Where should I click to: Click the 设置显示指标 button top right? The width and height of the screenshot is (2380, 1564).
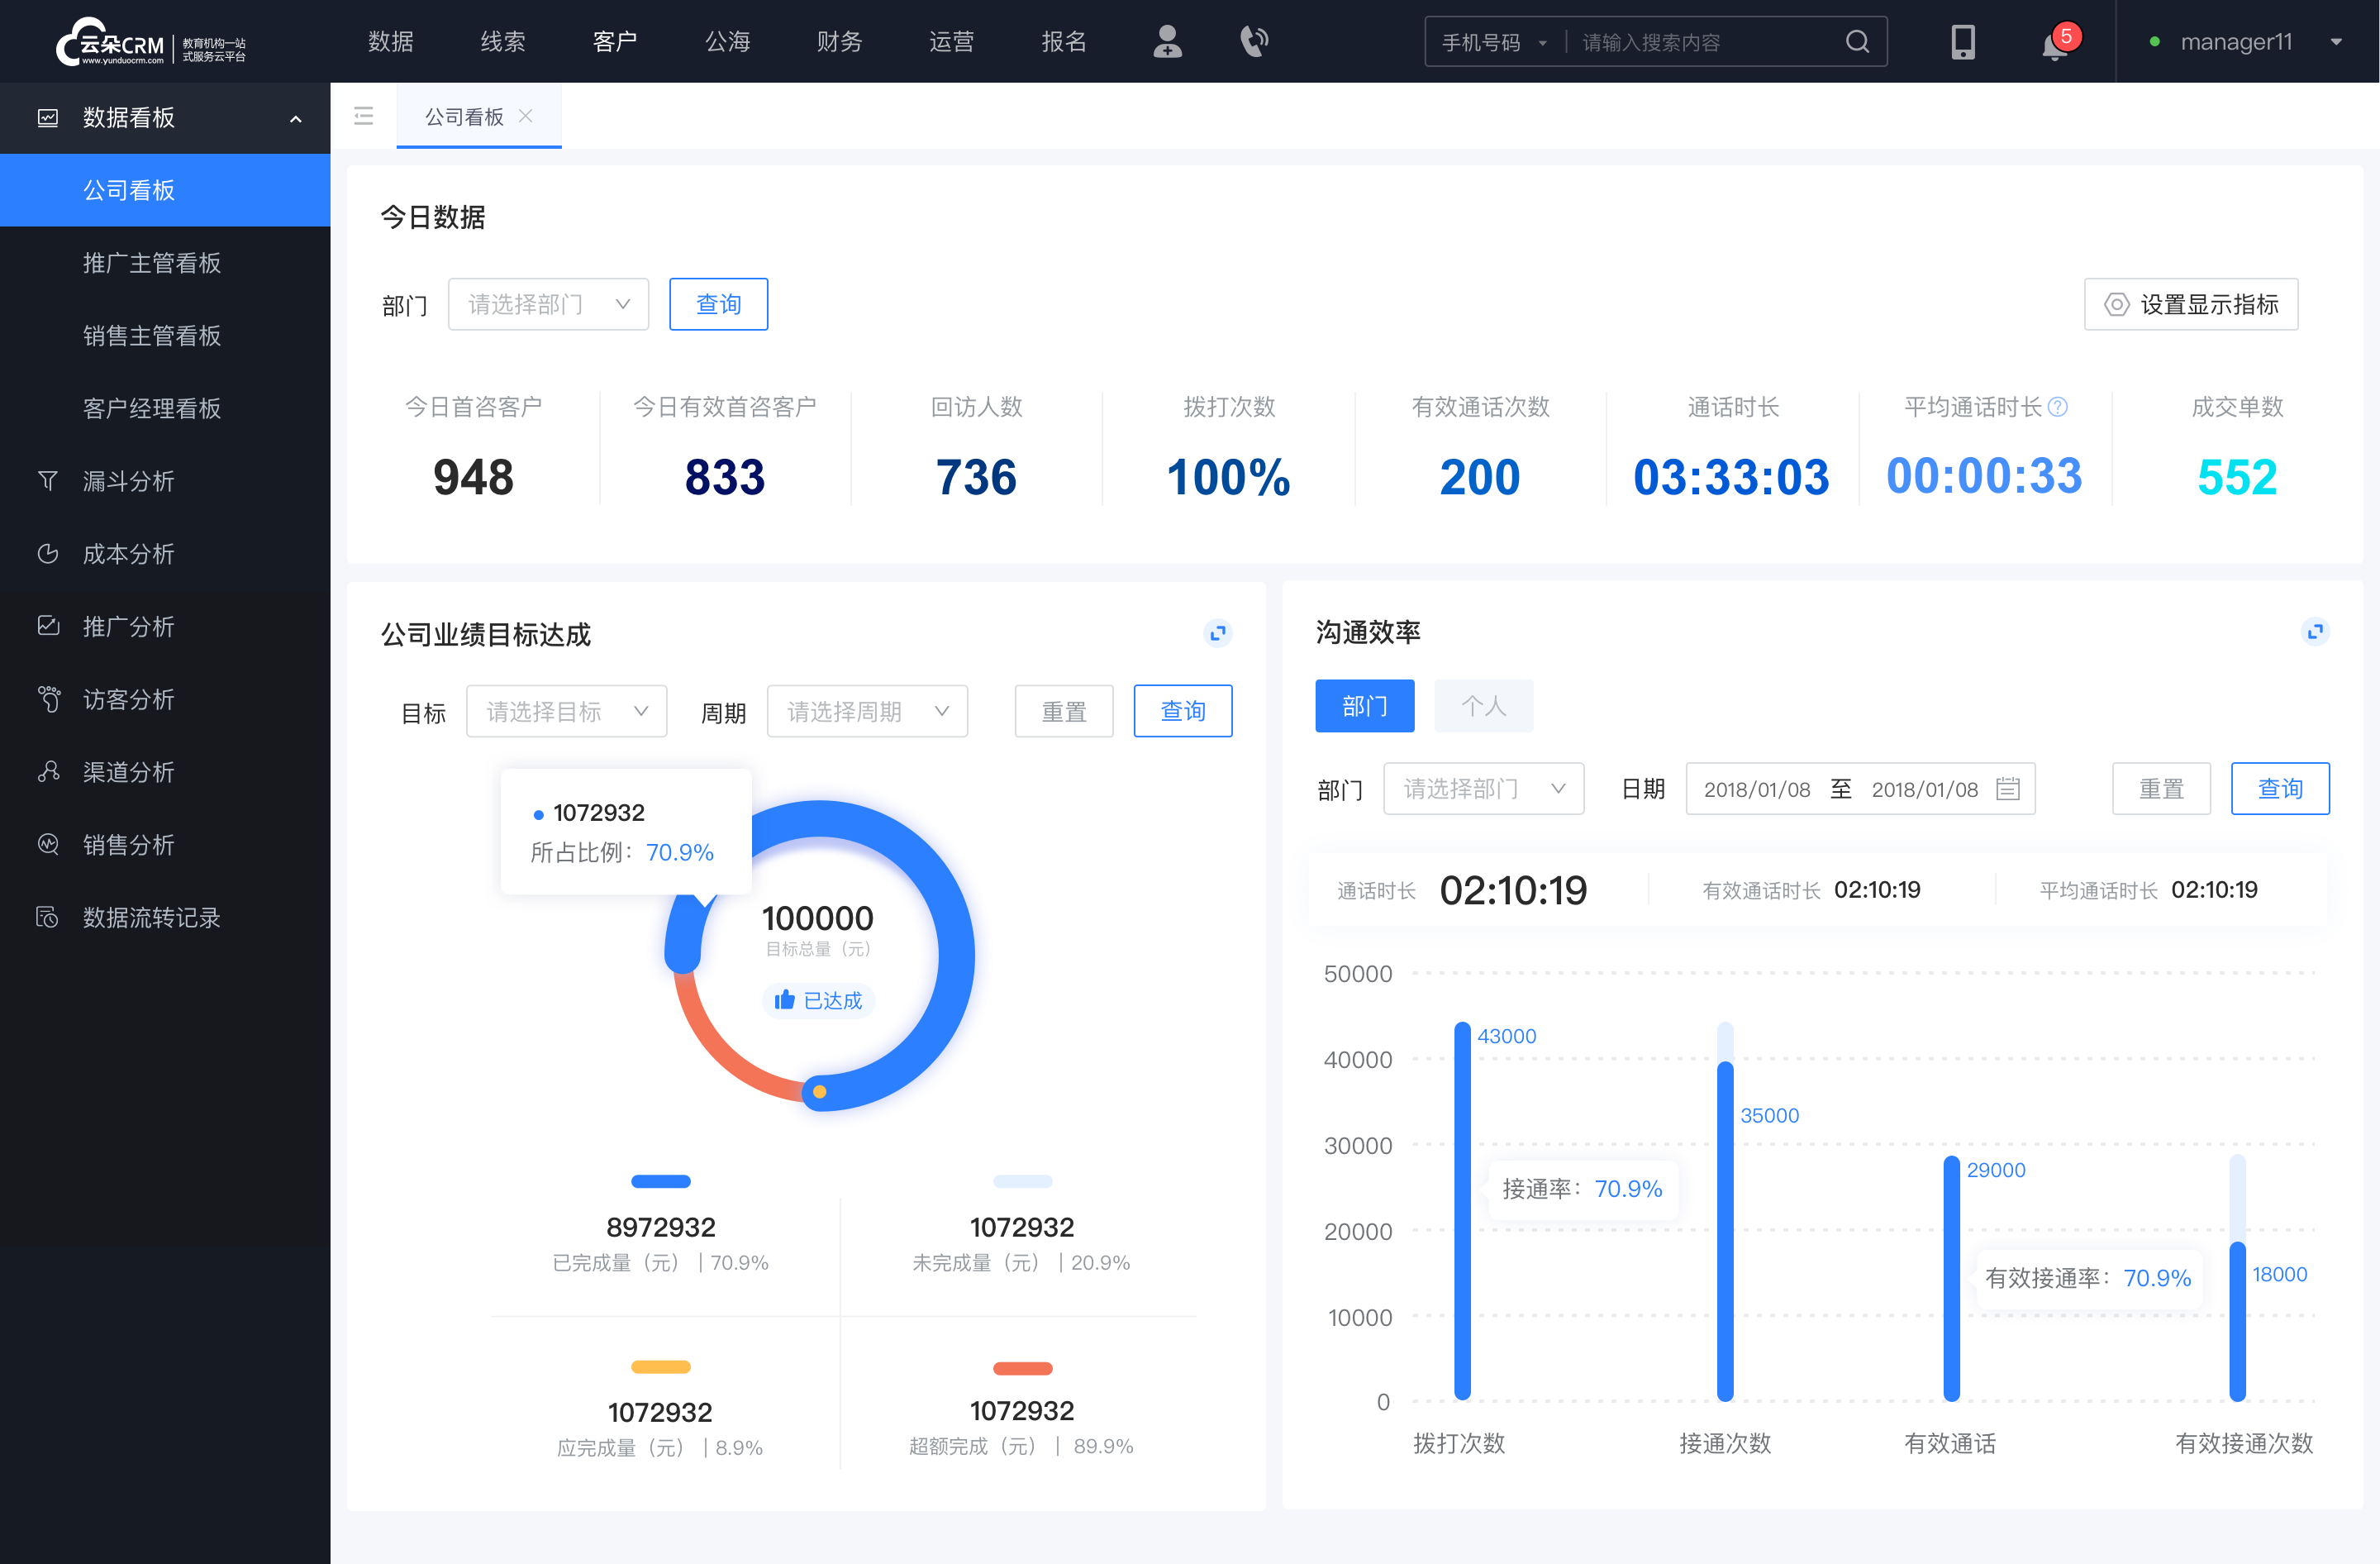(x=2190, y=302)
